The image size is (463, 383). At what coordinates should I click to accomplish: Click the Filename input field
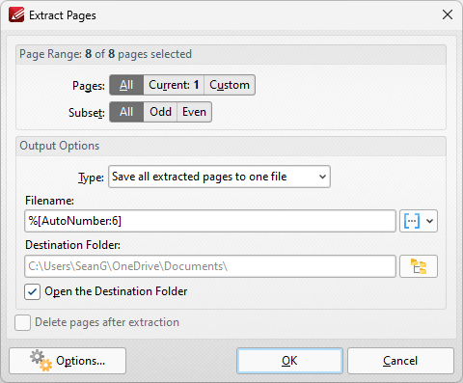[x=210, y=221]
